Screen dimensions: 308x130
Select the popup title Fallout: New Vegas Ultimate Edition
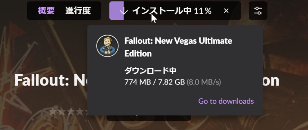[178, 47]
